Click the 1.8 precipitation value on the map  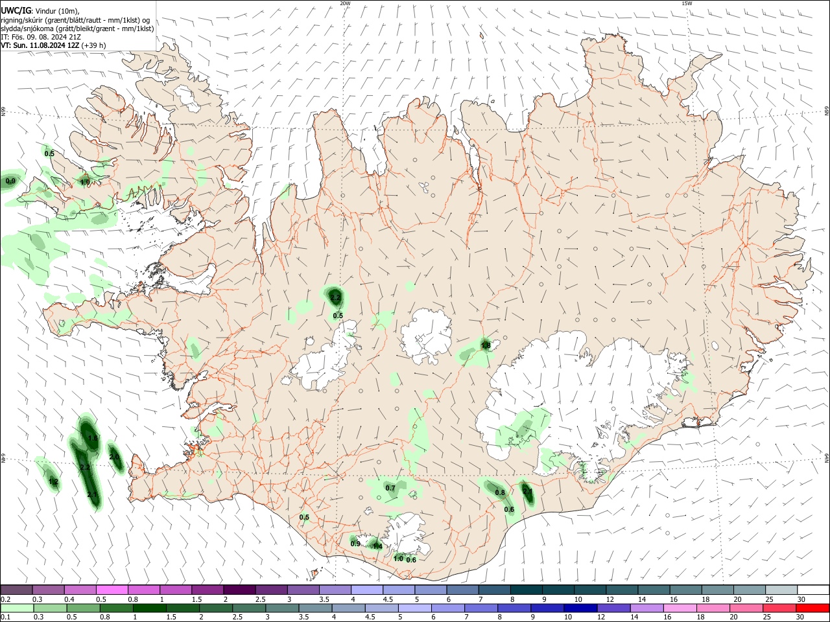click(x=485, y=345)
